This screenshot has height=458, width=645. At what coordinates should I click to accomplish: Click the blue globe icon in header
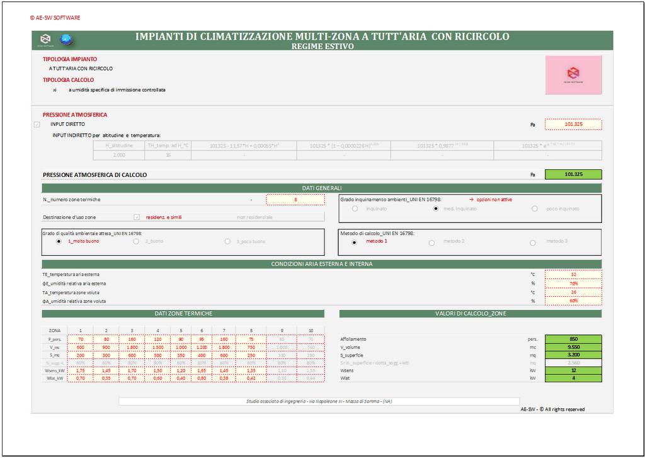pyautogui.click(x=66, y=40)
